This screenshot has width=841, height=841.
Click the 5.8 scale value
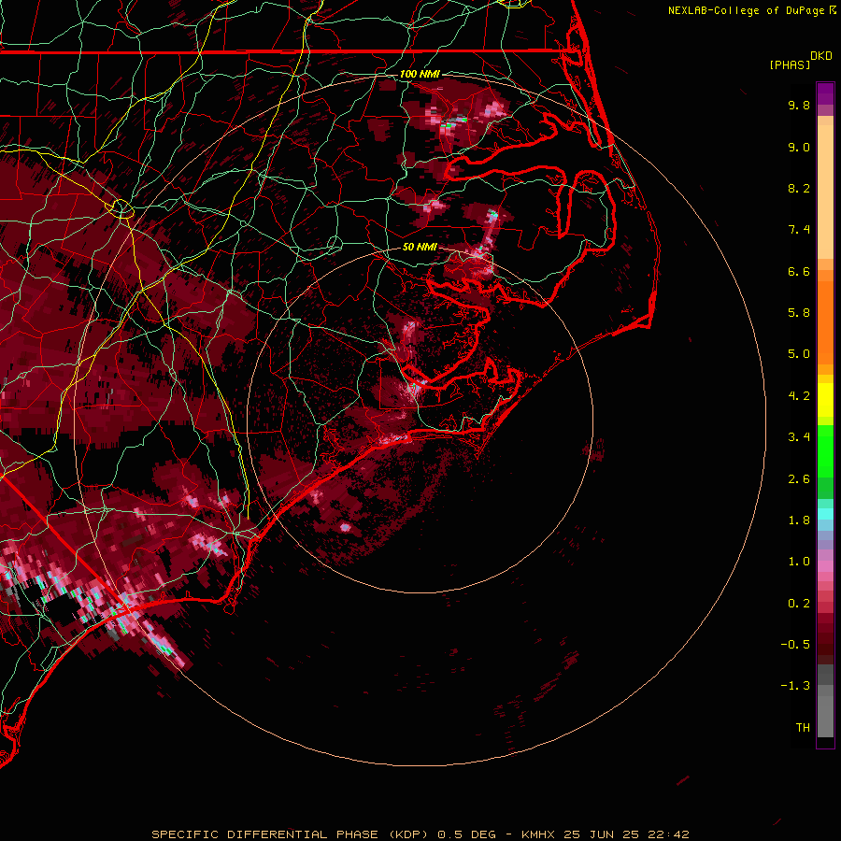point(799,313)
